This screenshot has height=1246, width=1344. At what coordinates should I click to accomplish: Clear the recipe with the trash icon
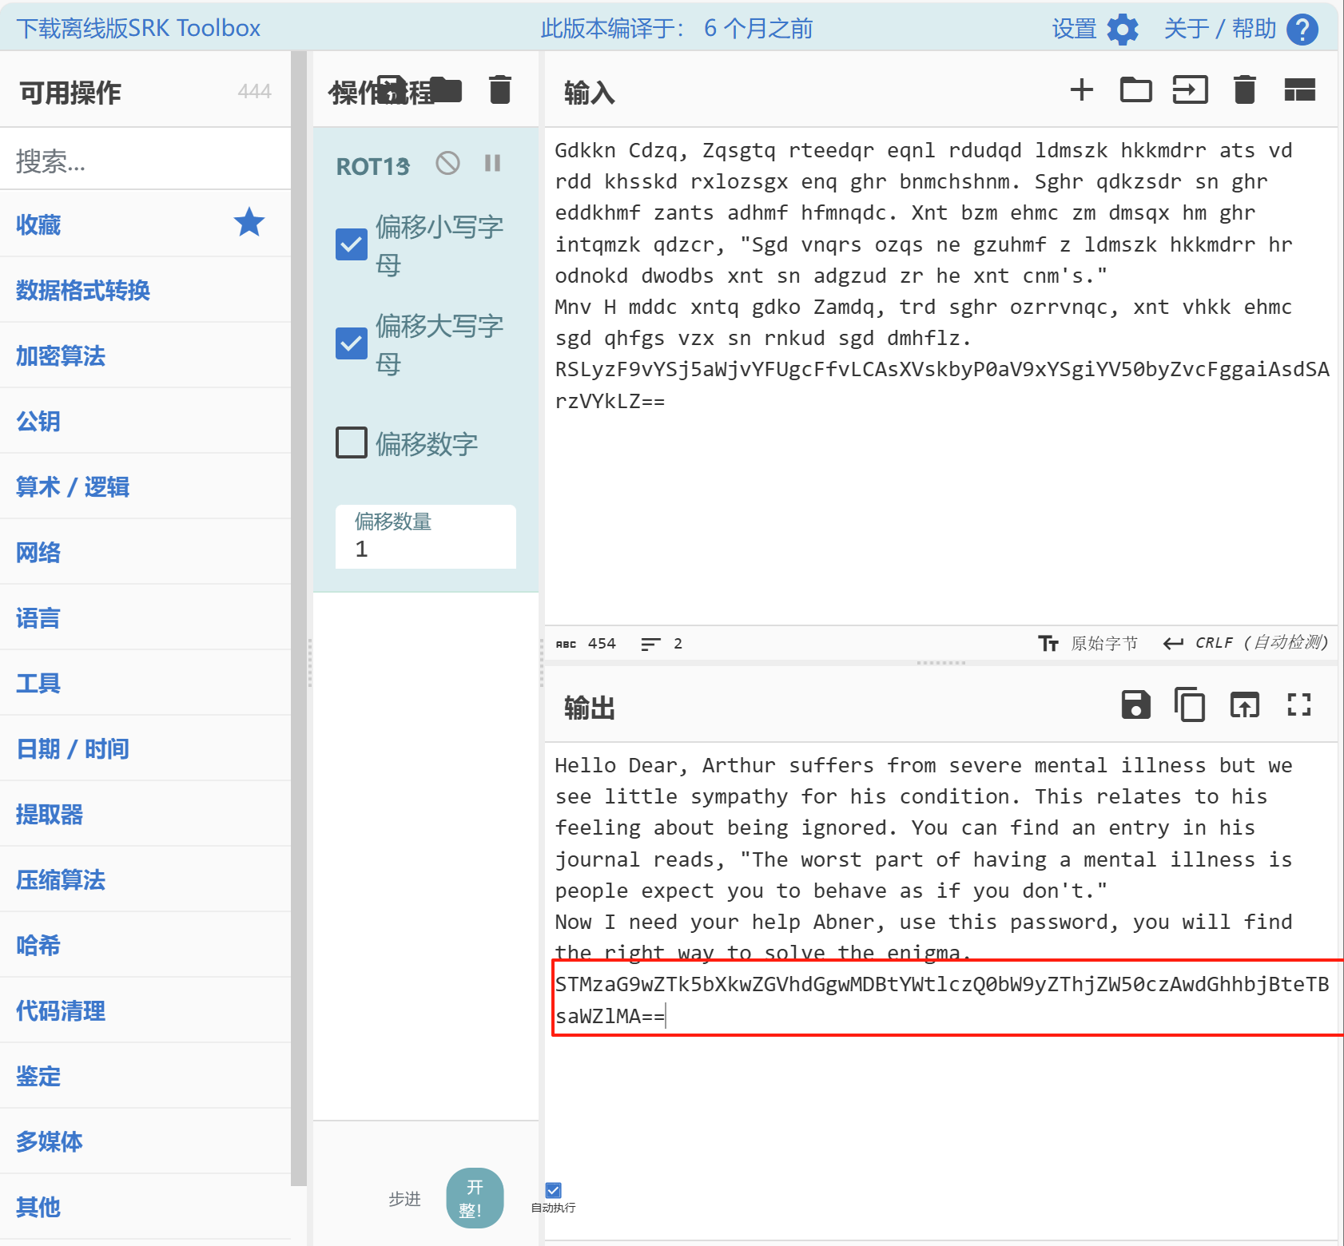(x=499, y=89)
